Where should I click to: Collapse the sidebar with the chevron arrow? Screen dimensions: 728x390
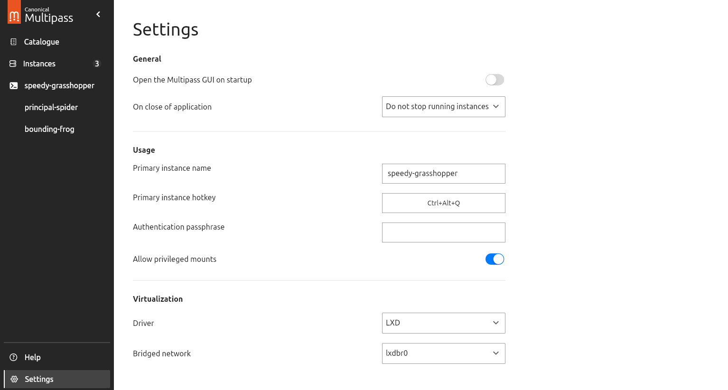[x=98, y=14]
